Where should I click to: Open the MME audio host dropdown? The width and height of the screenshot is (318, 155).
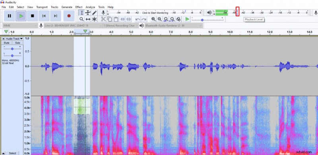[x=20, y=26]
